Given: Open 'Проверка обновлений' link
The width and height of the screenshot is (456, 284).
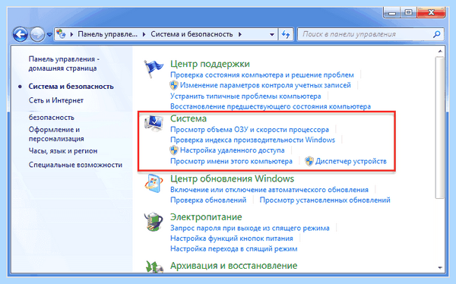Looking at the screenshot, I should pos(208,200).
